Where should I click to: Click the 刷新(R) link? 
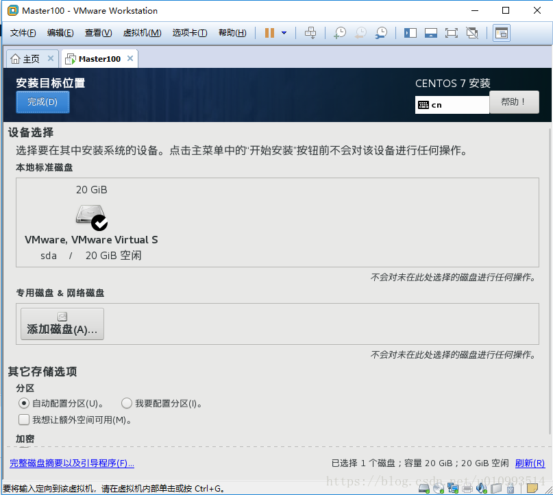[x=530, y=463]
